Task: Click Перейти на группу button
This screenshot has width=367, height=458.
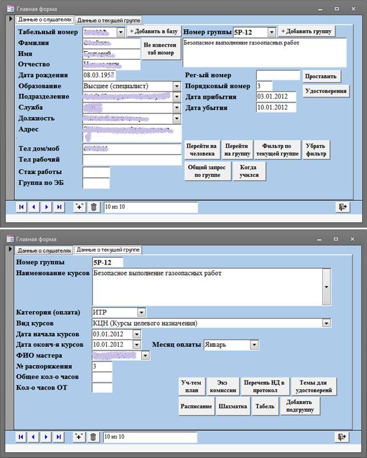Action: 237,150
